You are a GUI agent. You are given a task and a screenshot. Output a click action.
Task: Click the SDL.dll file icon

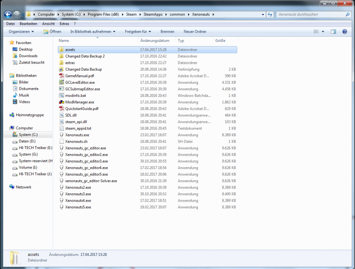click(x=61, y=115)
